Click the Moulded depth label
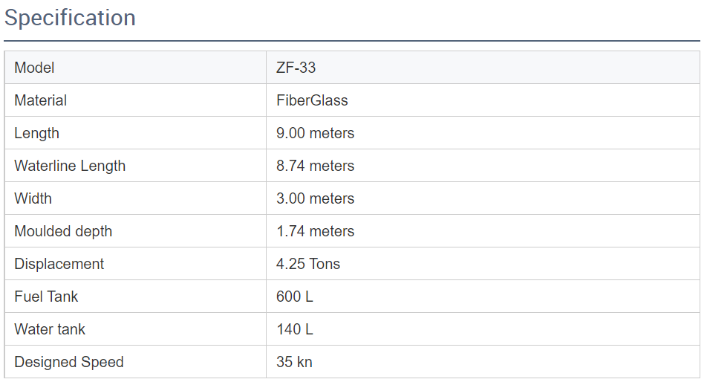This screenshot has height=382, width=707. 63,231
